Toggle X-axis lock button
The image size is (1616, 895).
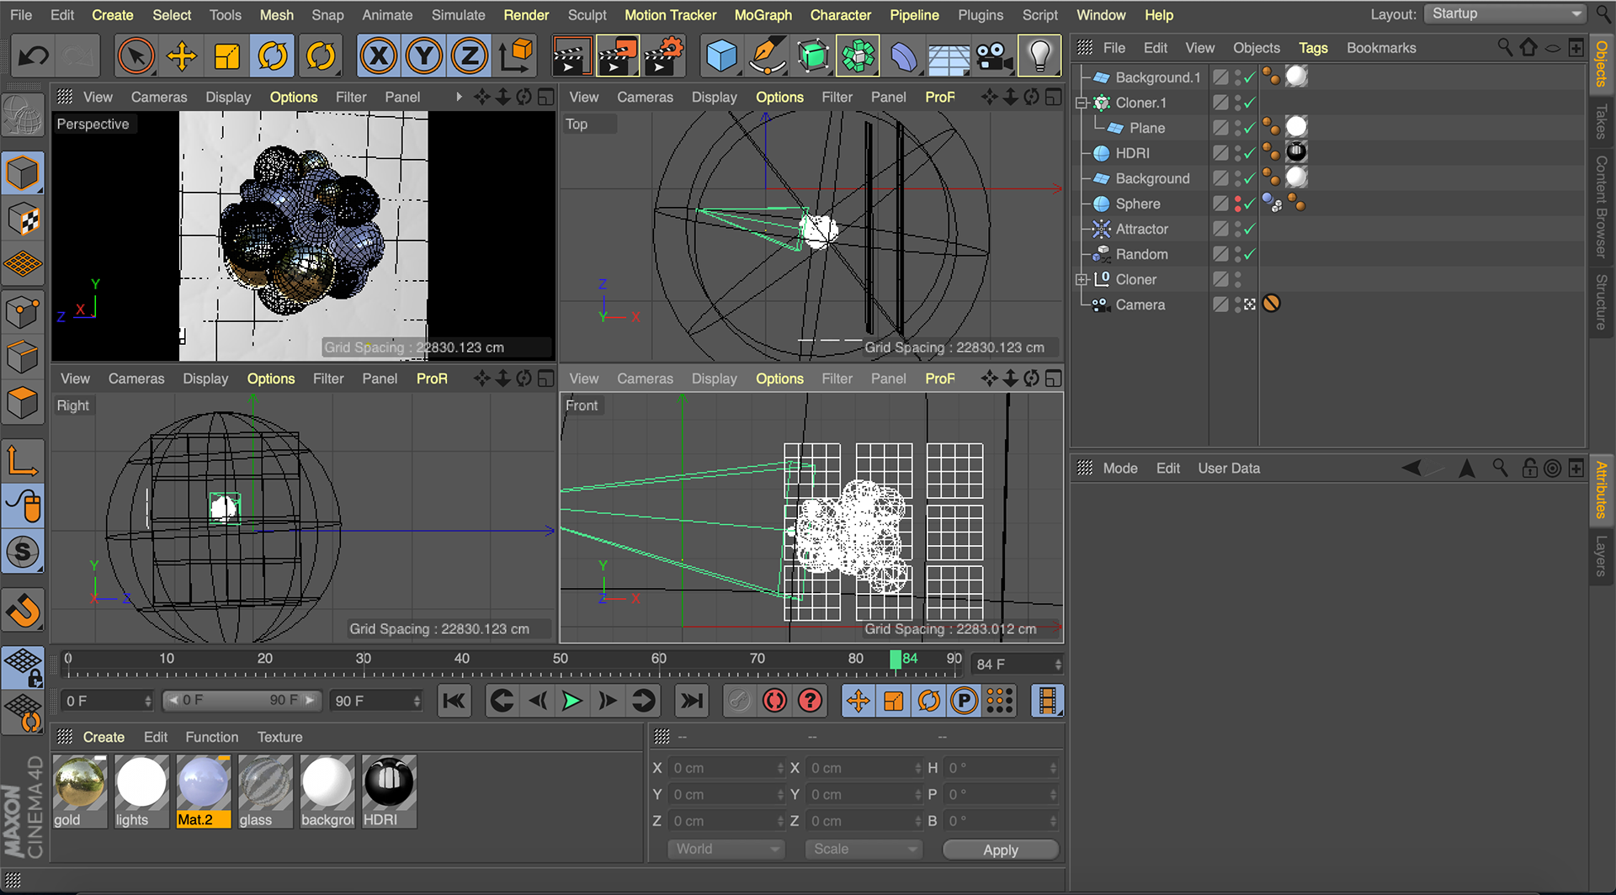click(379, 56)
